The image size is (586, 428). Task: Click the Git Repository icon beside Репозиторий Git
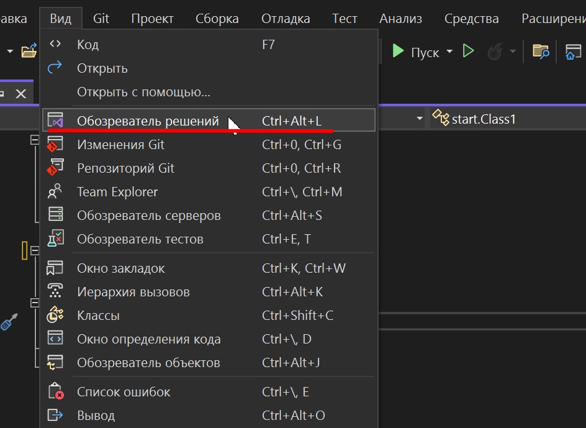55,168
